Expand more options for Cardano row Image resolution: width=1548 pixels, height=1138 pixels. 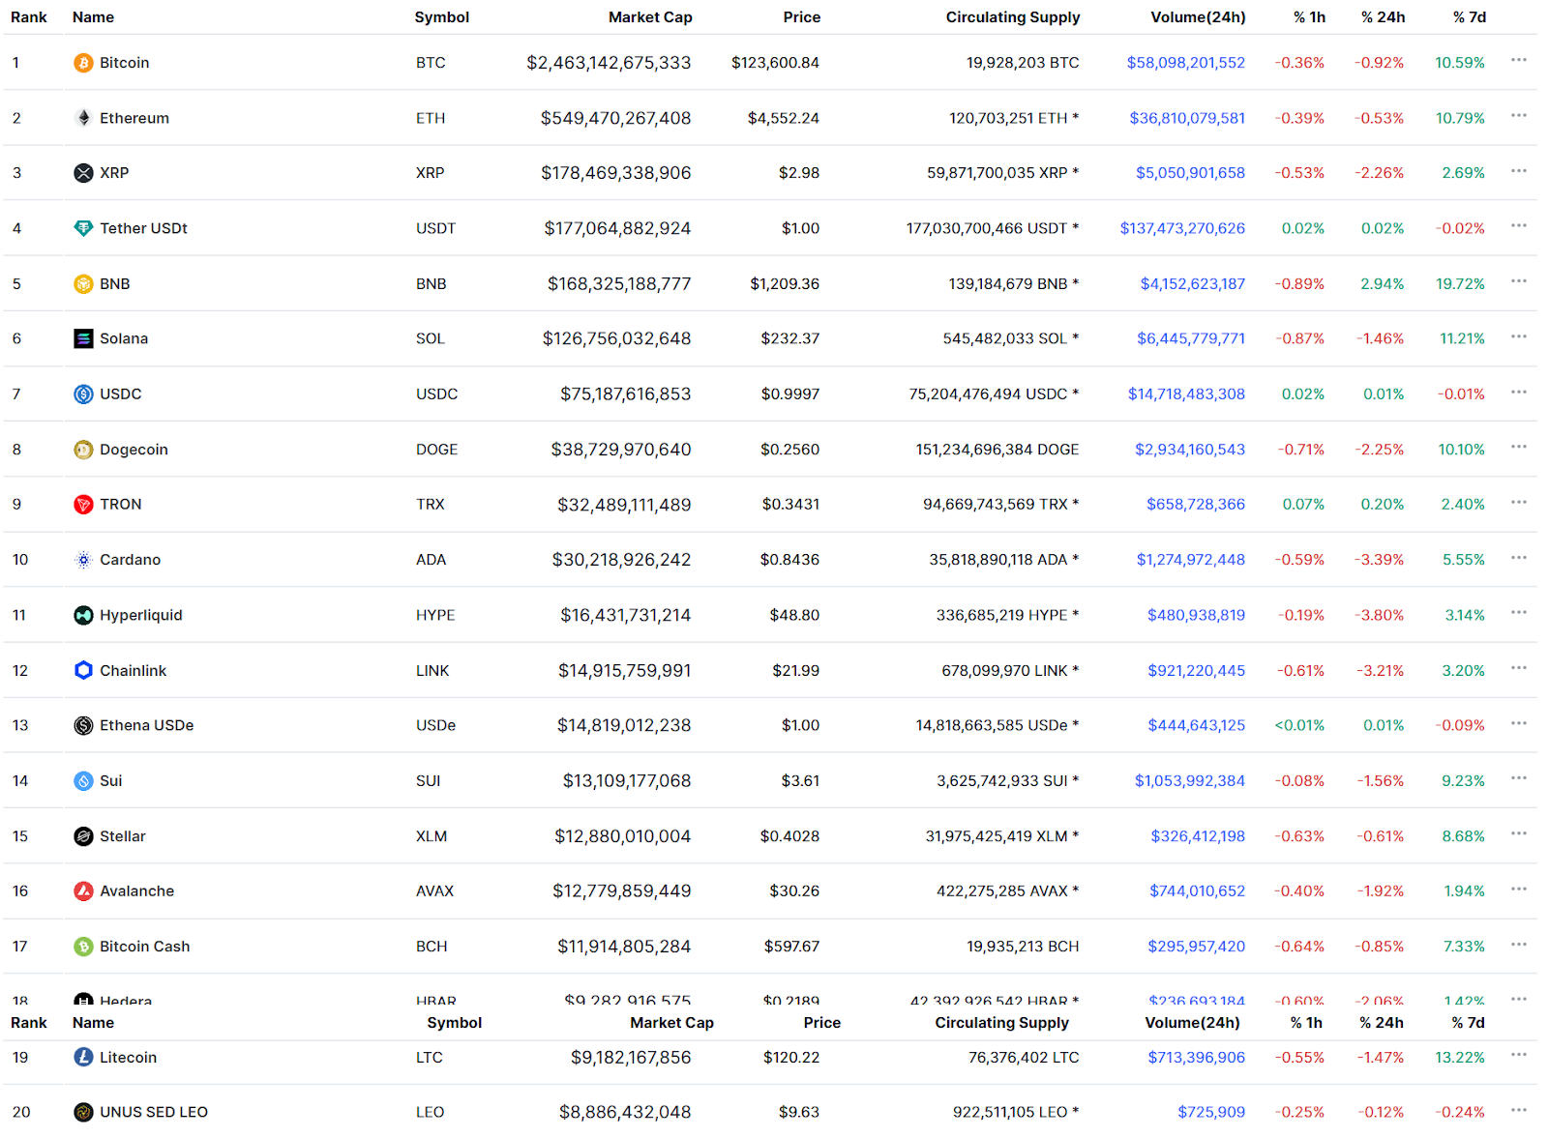pyautogui.click(x=1518, y=558)
